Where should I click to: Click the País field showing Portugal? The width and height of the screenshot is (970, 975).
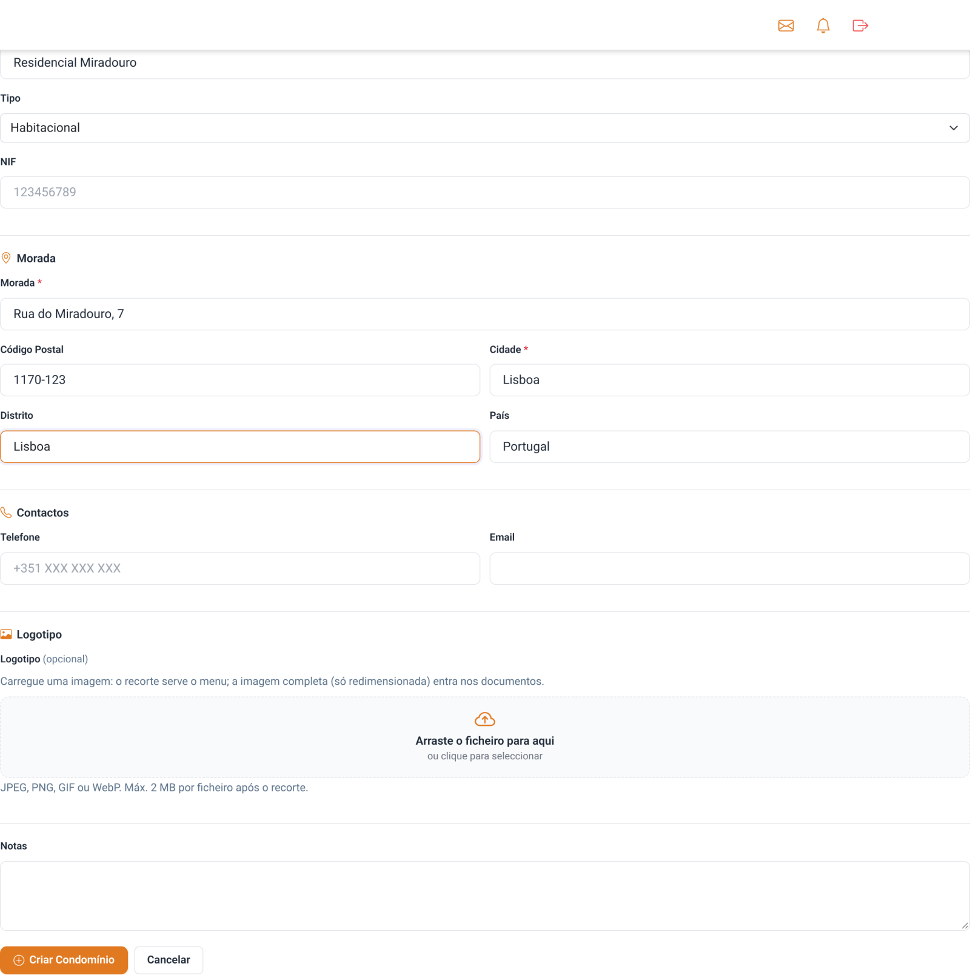(729, 447)
